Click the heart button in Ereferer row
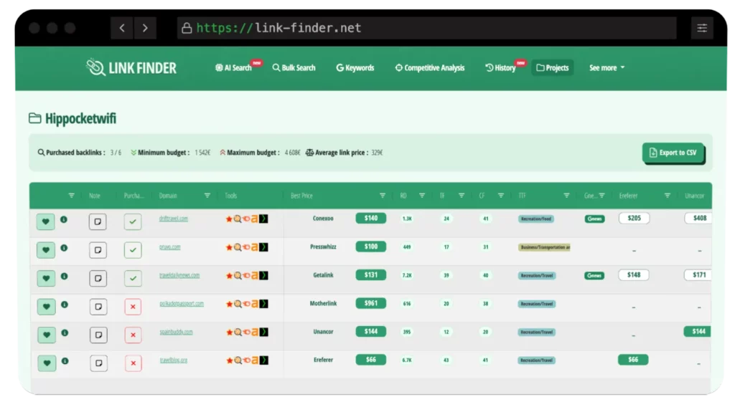Screen dimensions: 735x402 coord(47,363)
